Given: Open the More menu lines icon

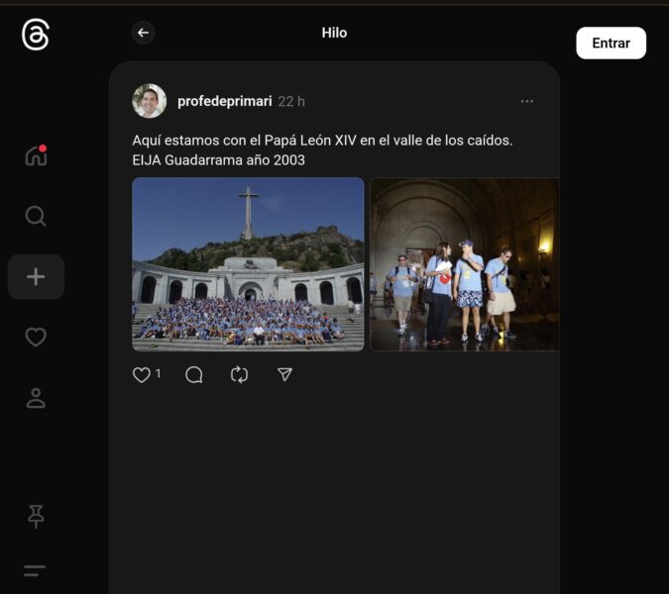Looking at the screenshot, I should [x=34, y=570].
